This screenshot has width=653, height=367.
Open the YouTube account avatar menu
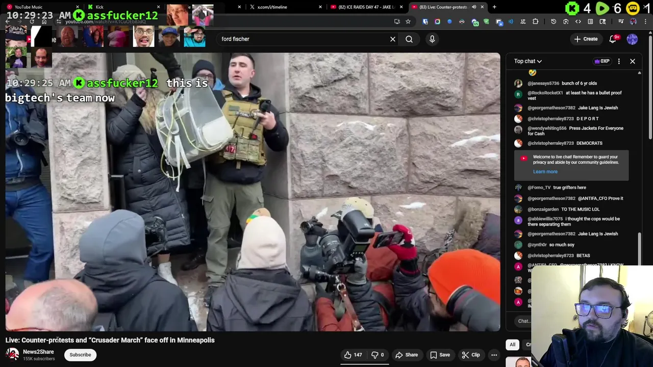tap(632, 39)
